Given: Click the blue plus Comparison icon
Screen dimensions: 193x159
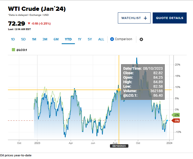Looking at the screenshot, I should pyautogui.click(x=112, y=39).
